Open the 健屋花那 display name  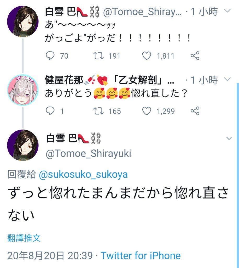coord(64,80)
